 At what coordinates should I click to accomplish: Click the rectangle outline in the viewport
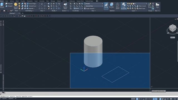[x=115, y=74]
